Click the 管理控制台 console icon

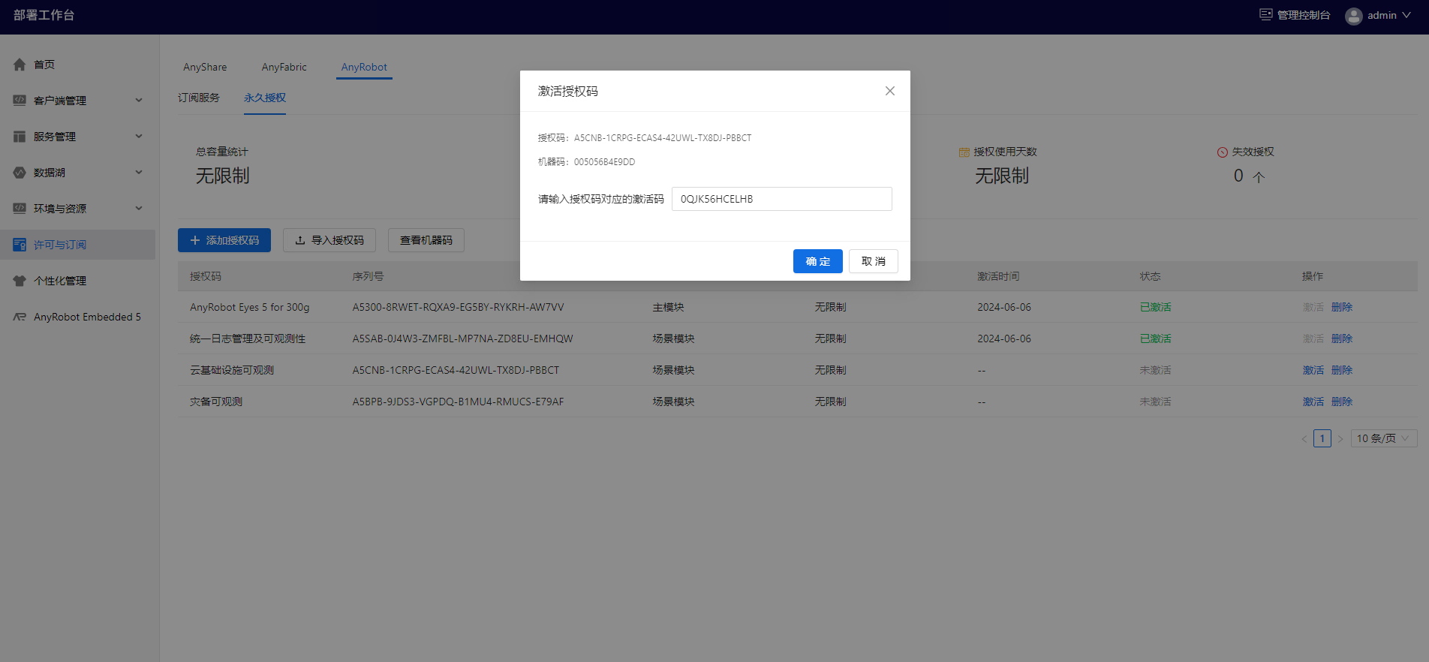1266,15
